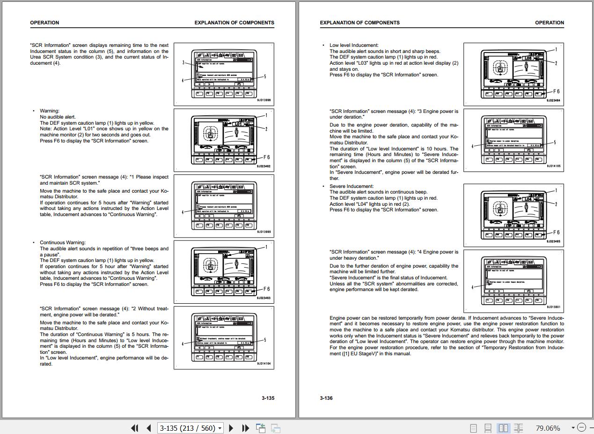Click 'EXPLANATION OF COMPONENTS' header on right page

point(359,22)
